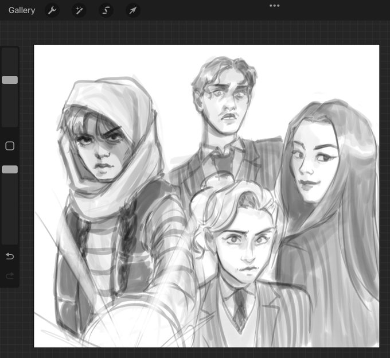The width and height of the screenshot is (390, 358).
Task: Return to the Gallery
Action: pyautogui.click(x=22, y=10)
